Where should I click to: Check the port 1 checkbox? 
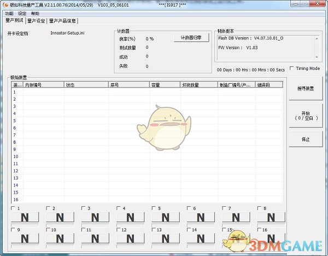(13, 208)
